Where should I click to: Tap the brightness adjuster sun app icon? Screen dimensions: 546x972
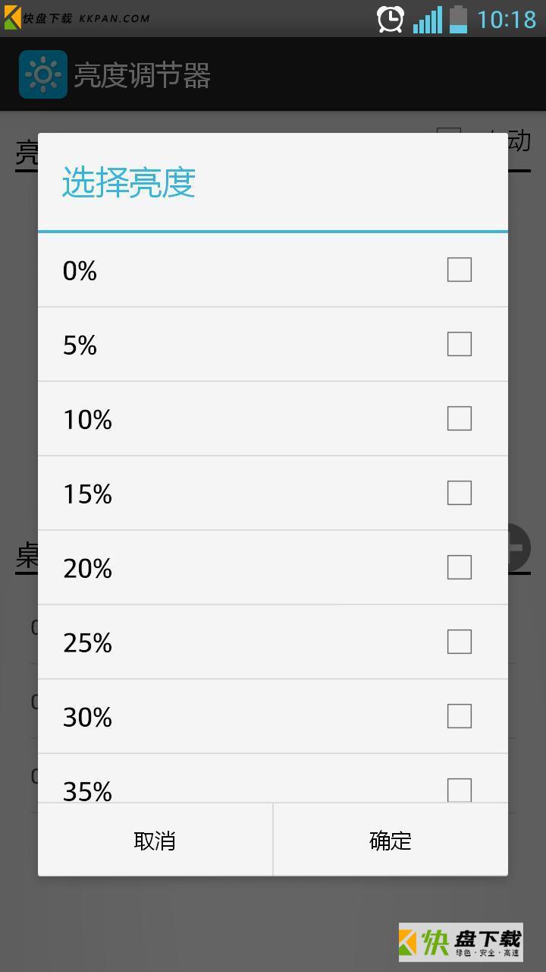tap(43, 74)
